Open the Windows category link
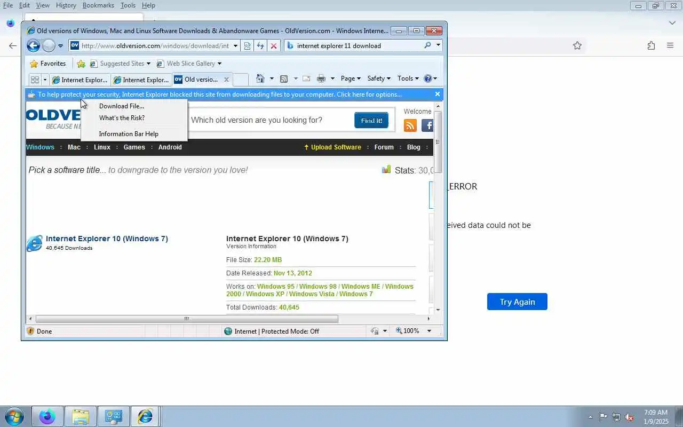The width and height of the screenshot is (683, 427). click(40, 147)
